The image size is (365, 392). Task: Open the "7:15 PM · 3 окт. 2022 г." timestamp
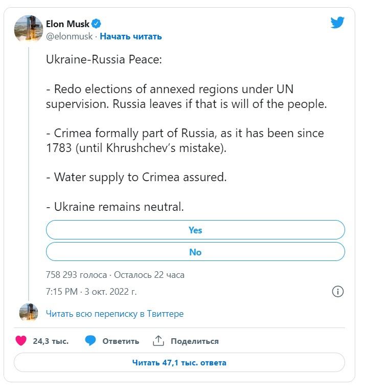(x=92, y=292)
